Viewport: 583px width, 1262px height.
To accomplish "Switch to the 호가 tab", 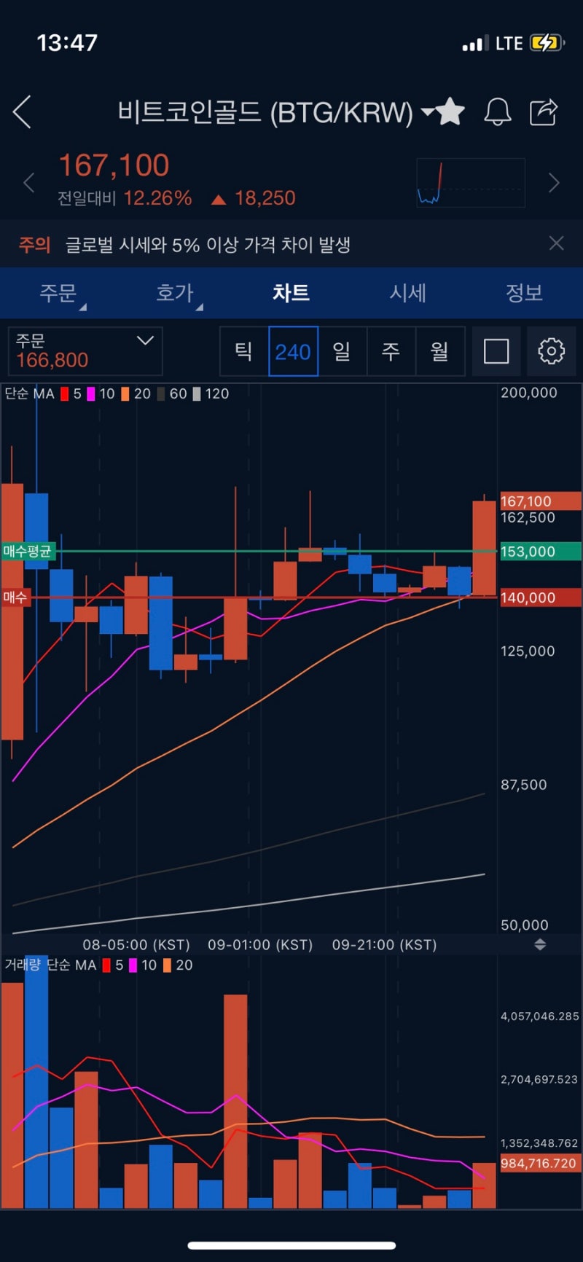I will coord(175,293).
